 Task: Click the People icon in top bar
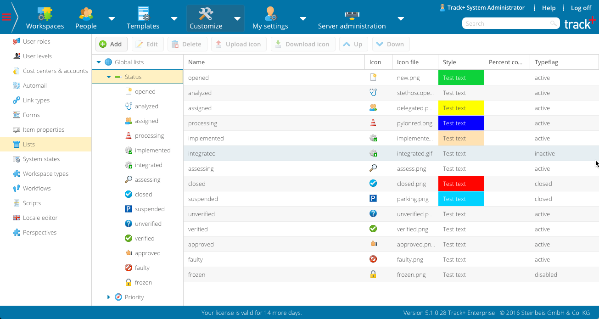(86, 14)
